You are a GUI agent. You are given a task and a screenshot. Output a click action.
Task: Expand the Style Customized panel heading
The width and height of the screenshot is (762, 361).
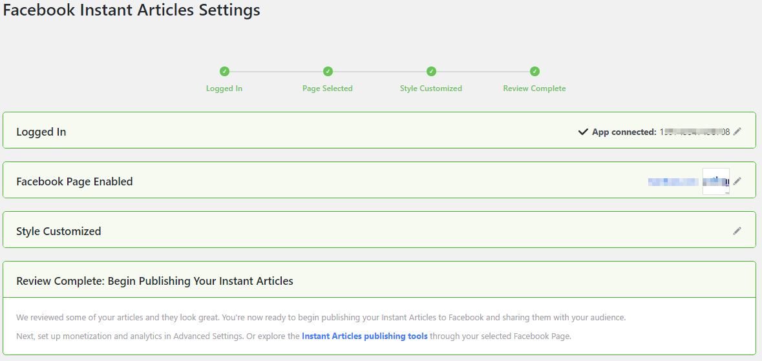point(59,231)
